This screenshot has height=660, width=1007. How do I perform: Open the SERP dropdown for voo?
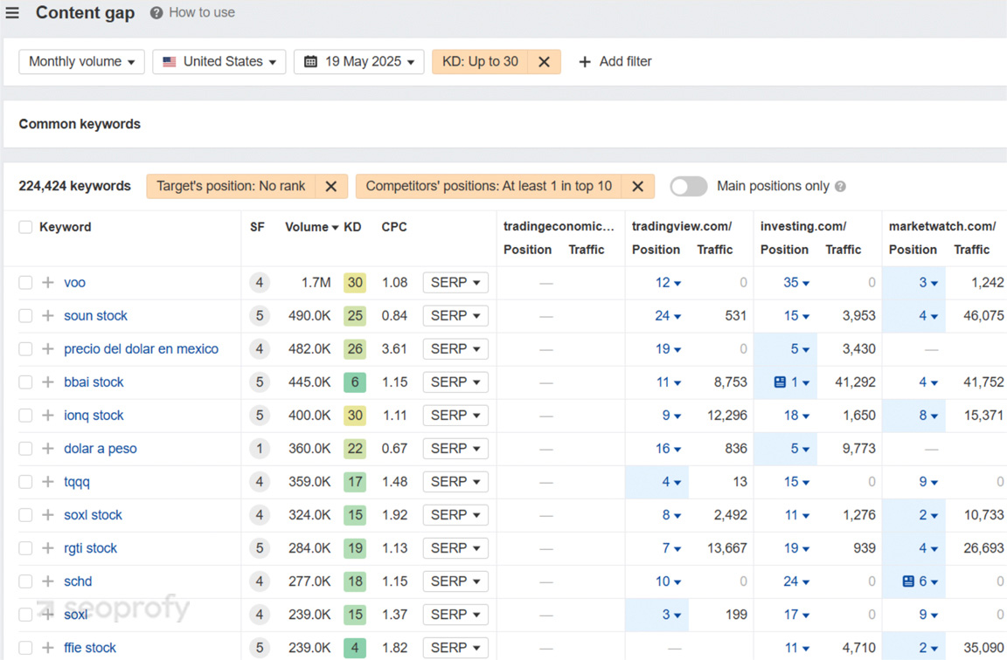coord(455,282)
